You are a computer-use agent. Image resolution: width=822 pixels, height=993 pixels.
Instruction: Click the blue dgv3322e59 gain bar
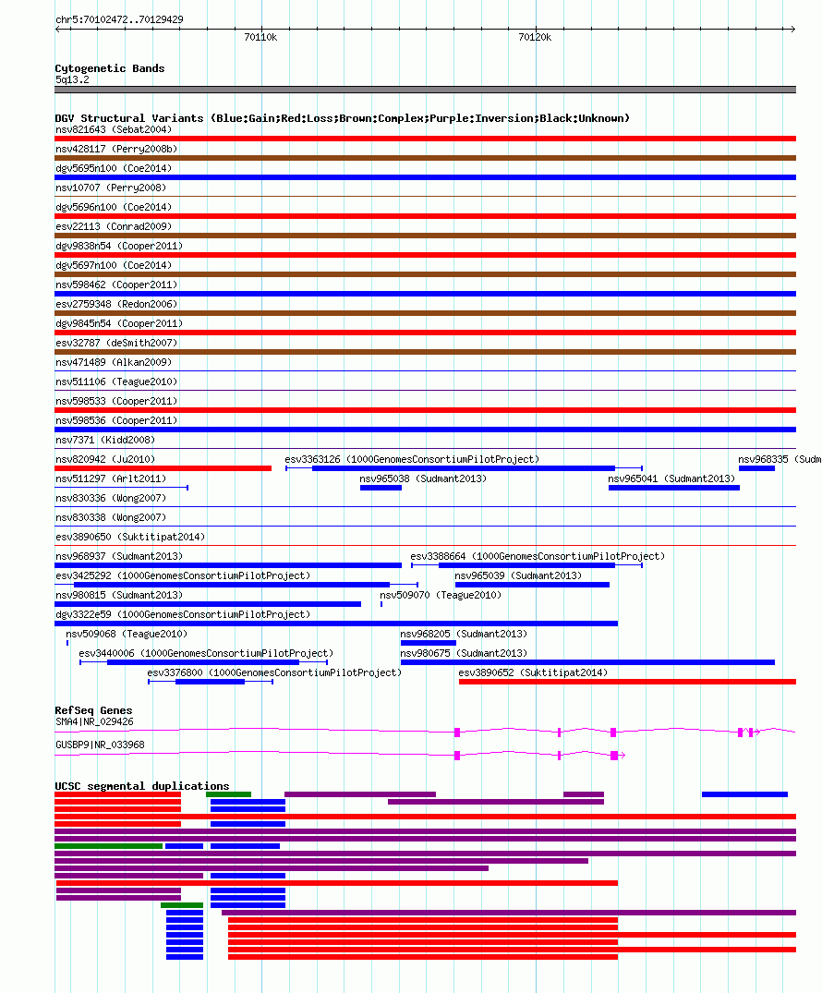pyautogui.click(x=336, y=624)
